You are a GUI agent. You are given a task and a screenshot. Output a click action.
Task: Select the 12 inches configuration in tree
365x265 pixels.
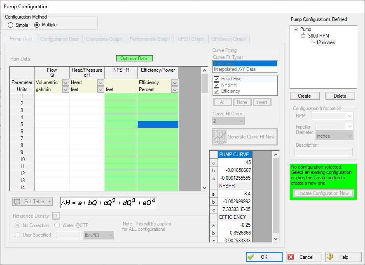(325, 42)
